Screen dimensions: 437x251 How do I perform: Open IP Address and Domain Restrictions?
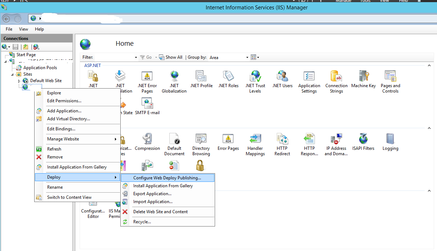tap(336, 144)
